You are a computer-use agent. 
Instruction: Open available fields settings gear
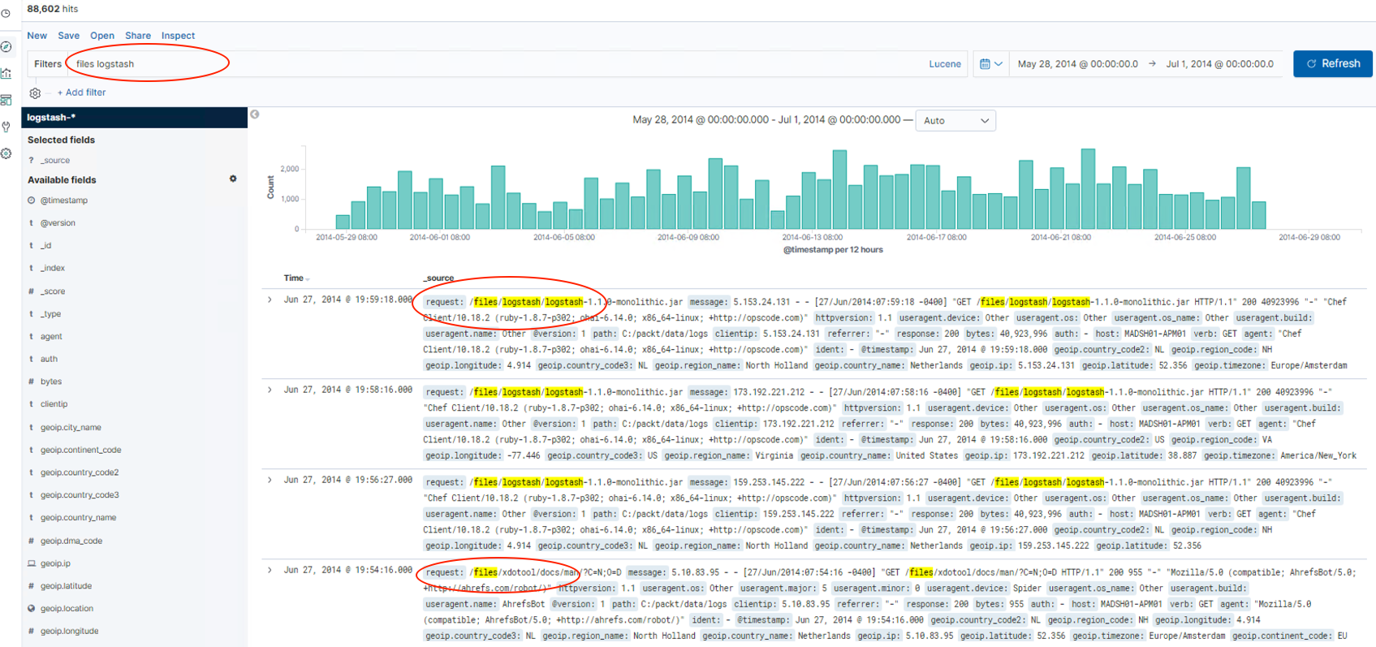pyautogui.click(x=233, y=179)
